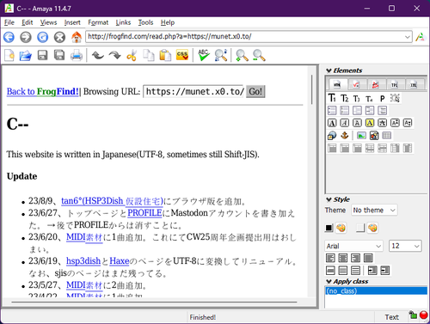Screen dimensions: 430x324
Task: Open the Theme 'No theme' dropdown
Action: (x=375, y=211)
